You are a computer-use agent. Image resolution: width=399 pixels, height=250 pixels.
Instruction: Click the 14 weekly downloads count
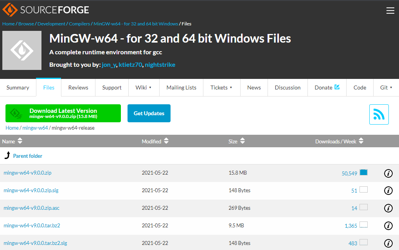(x=354, y=208)
